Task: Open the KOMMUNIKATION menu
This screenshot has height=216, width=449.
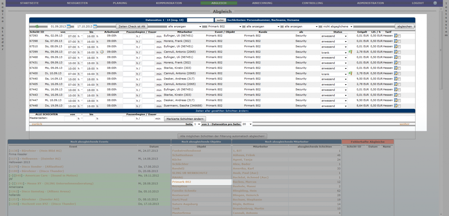Action: point(169,3)
